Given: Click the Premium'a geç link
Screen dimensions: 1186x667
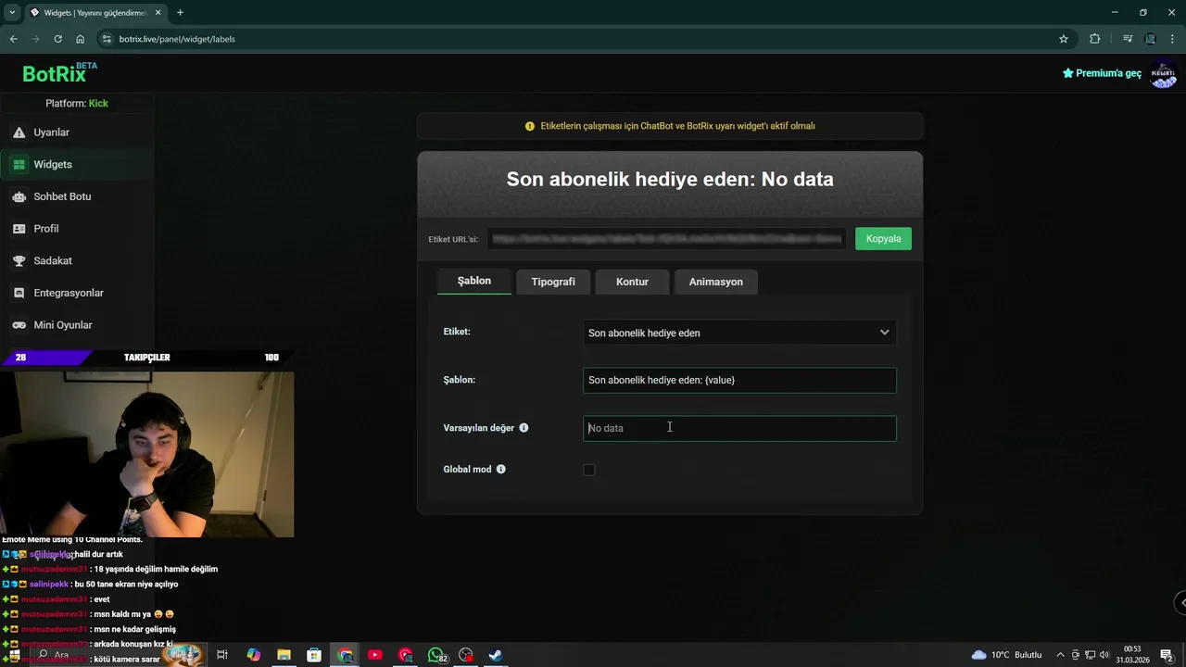Looking at the screenshot, I should coord(1102,73).
